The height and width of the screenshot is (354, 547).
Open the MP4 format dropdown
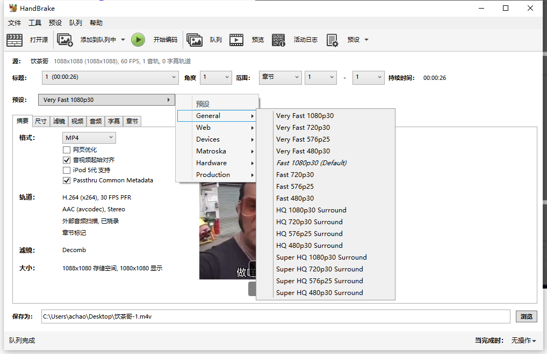click(x=89, y=138)
